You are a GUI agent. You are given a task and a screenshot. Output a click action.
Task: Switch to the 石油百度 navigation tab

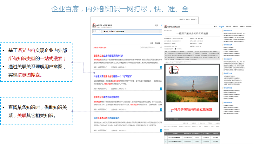point(221,27)
